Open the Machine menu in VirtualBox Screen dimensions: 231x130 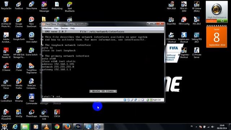(x=47, y=28)
